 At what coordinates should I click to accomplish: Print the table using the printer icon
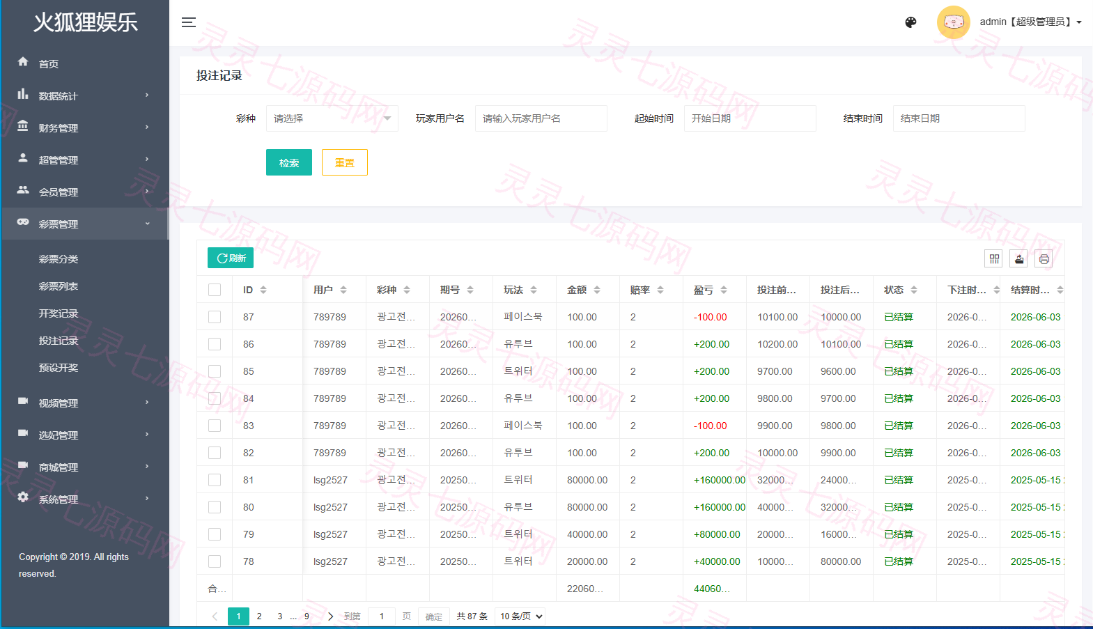coord(1044,259)
